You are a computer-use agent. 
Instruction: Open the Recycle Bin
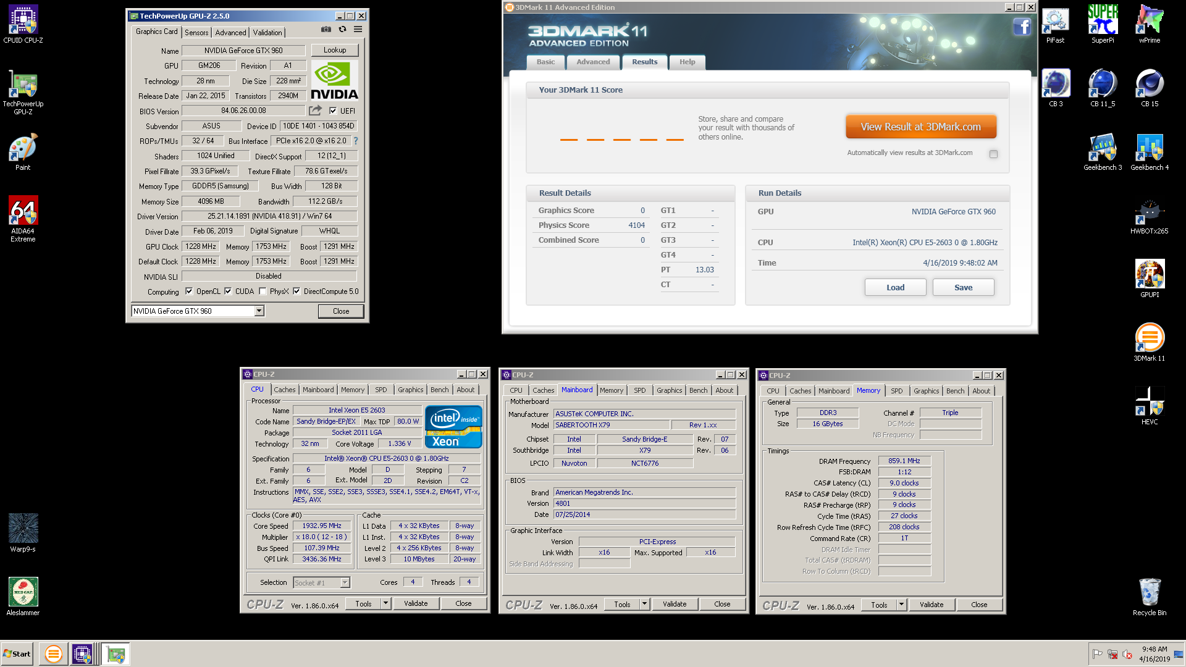[1149, 596]
